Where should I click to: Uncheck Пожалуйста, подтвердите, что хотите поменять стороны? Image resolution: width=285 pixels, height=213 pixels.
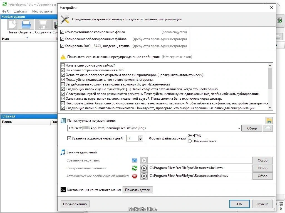click(x=63, y=80)
